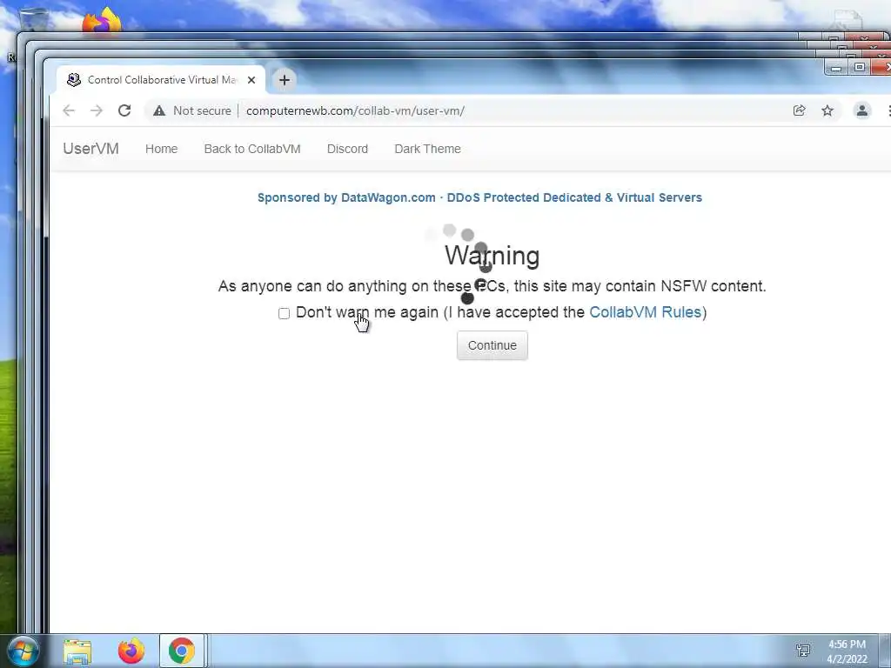Close the Control Collaborative Virtual Machine tab
The width and height of the screenshot is (891, 668).
pos(251,80)
